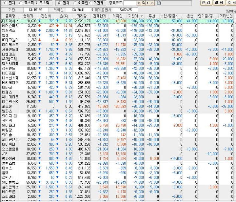Image resolution: width=236 pixels, height=202 pixels.
Task: Select the STS반도체 stock name
Action: [9, 59]
